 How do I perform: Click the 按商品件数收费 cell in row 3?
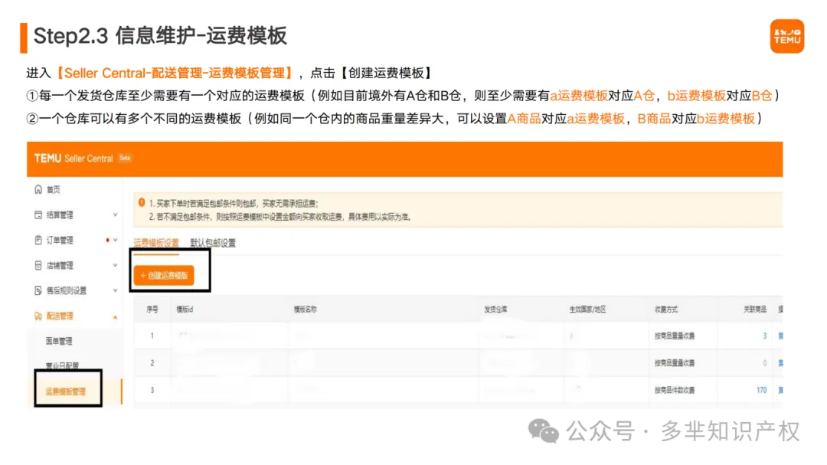[x=675, y=390]
